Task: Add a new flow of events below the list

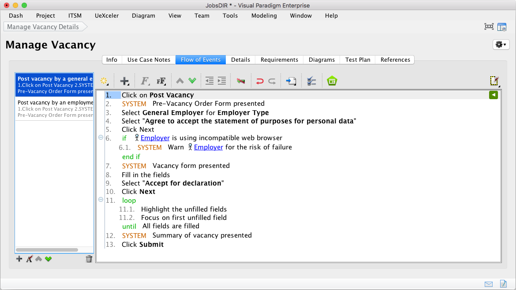Action: pos(19,259)
